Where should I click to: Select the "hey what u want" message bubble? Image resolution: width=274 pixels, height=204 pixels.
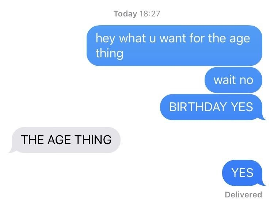(x=174, y=46)
